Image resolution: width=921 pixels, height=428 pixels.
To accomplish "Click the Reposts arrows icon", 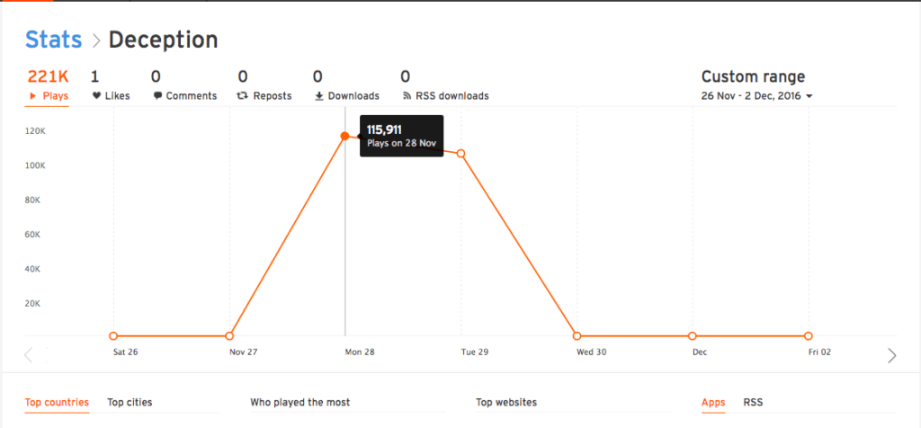I will pos(242,95).
